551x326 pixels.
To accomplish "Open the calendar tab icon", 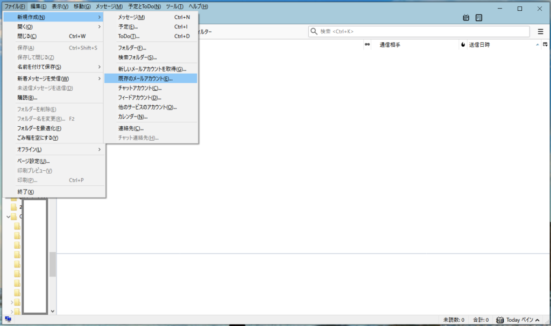I will point(466,18).
